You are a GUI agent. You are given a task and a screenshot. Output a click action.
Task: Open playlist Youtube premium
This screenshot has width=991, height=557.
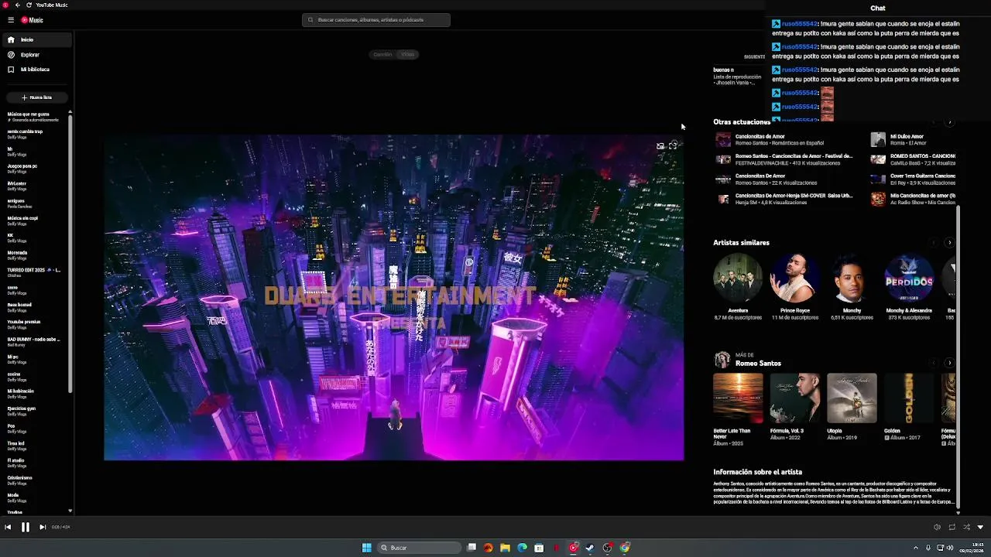(35, 324)
